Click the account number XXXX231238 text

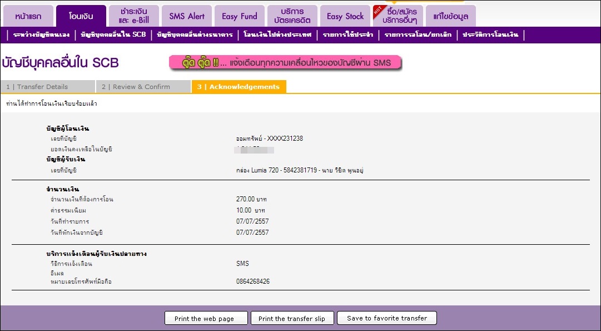tap(285, 139)
